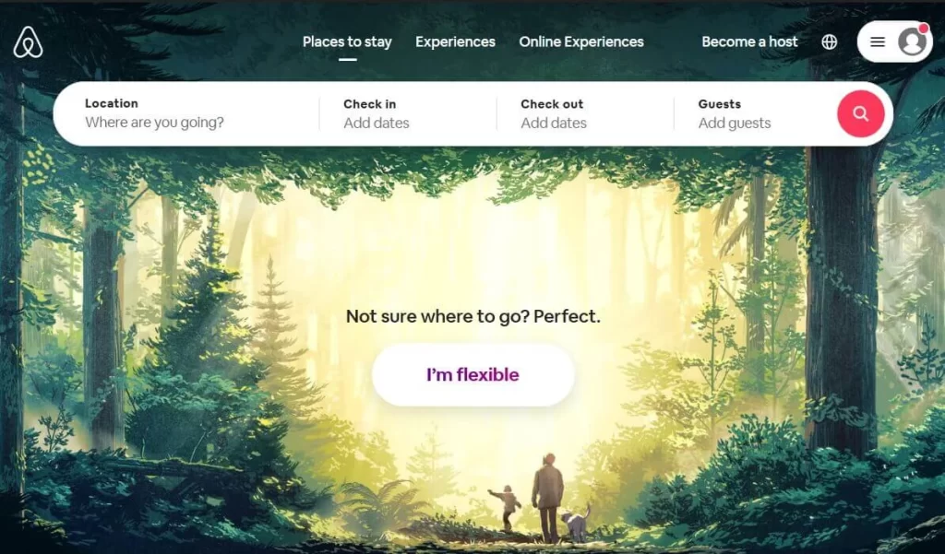Open the globe language selector
This screenshot has width=945, height=554.
[830, 42]
